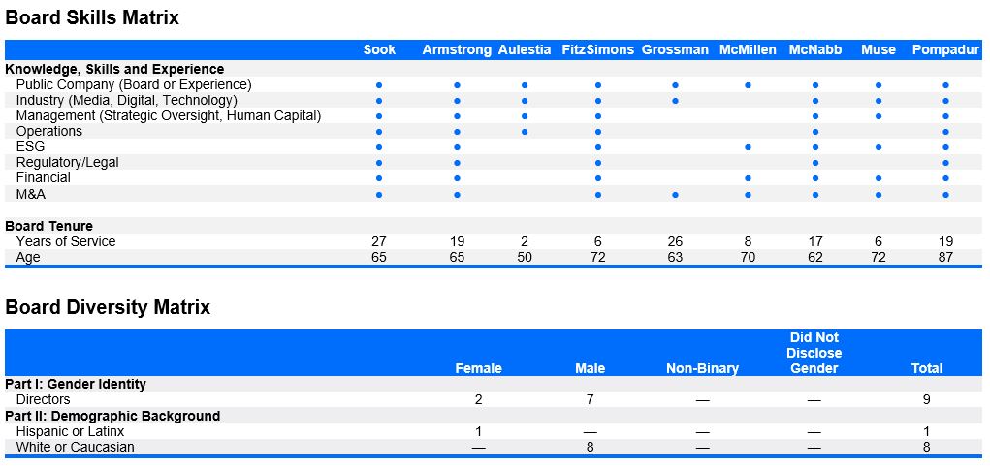Select the Public Company dot under McMillen
The width and height of the screenshot is (990, 470).
pos(748,85)
